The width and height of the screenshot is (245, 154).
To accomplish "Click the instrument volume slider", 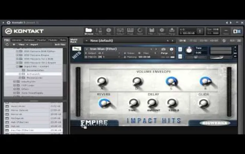I will [x=220, y=57].
